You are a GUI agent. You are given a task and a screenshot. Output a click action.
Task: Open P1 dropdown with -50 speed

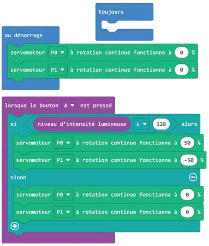coord(63,160)
